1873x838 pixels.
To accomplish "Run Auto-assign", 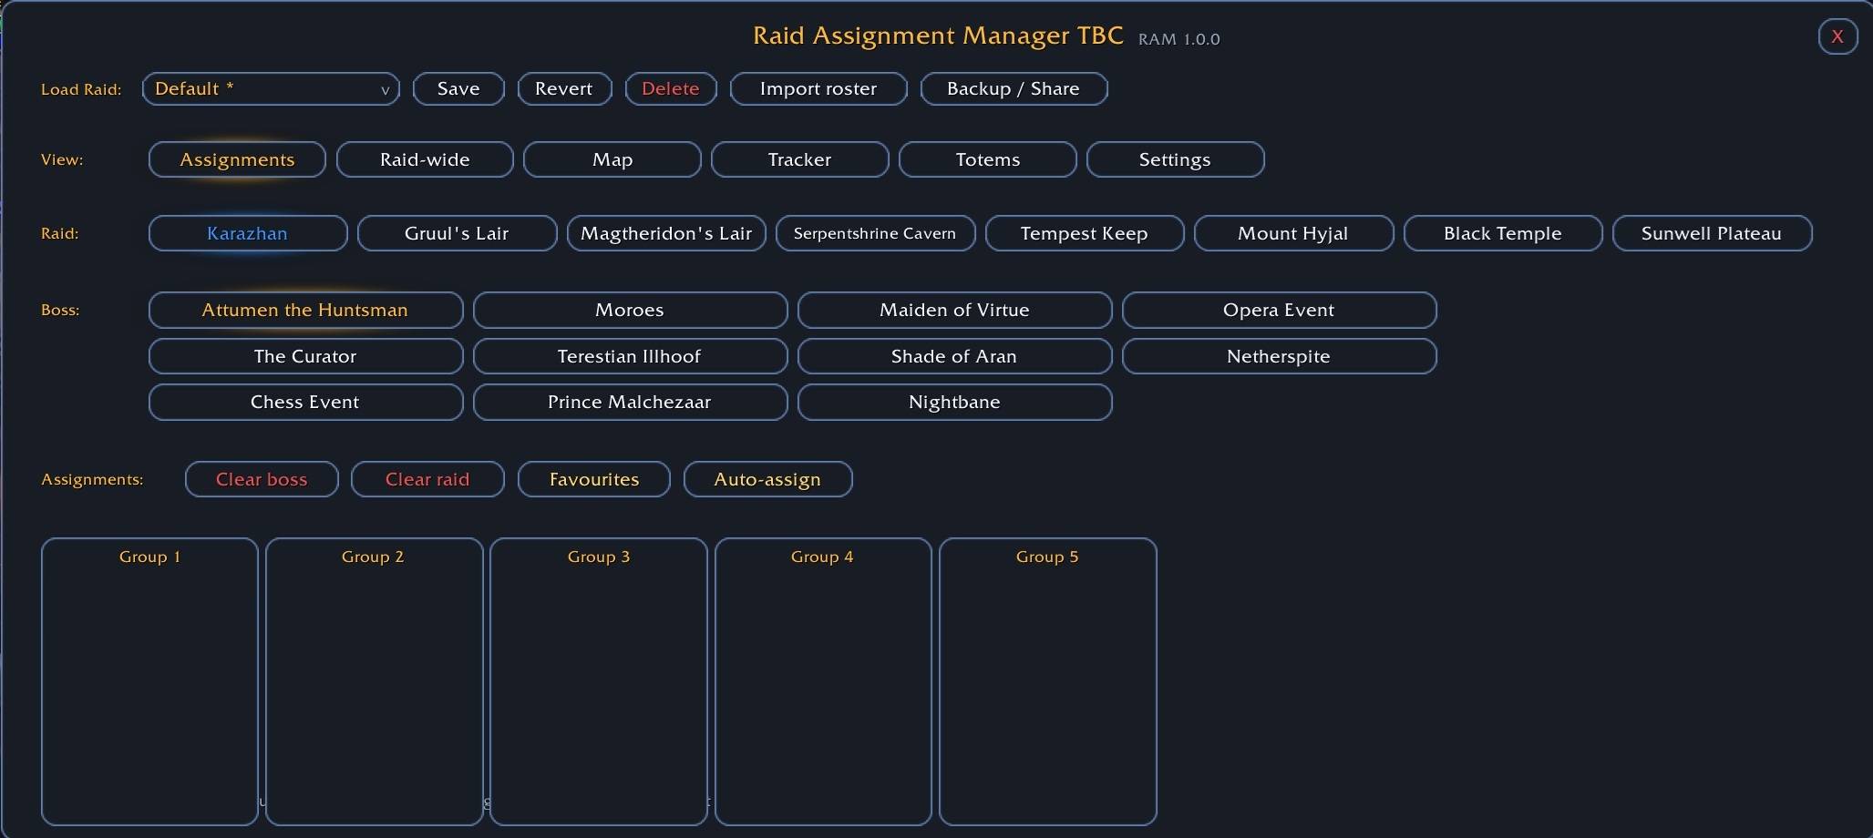I will (x=767, y=479).
